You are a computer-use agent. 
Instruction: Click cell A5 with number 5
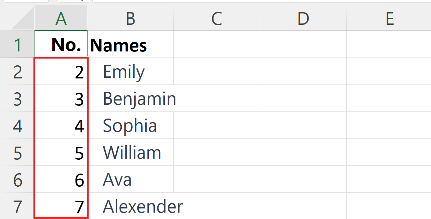(61, 152)
